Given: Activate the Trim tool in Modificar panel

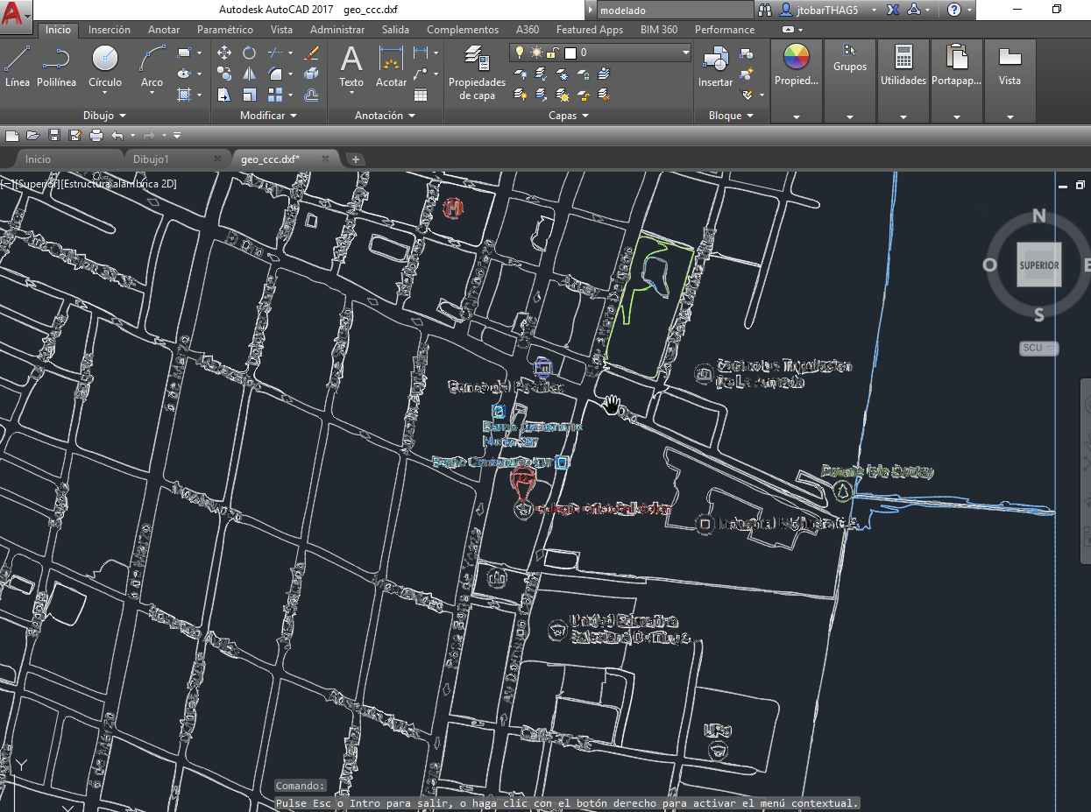Looking at the screenshot, I should point(274,53).
